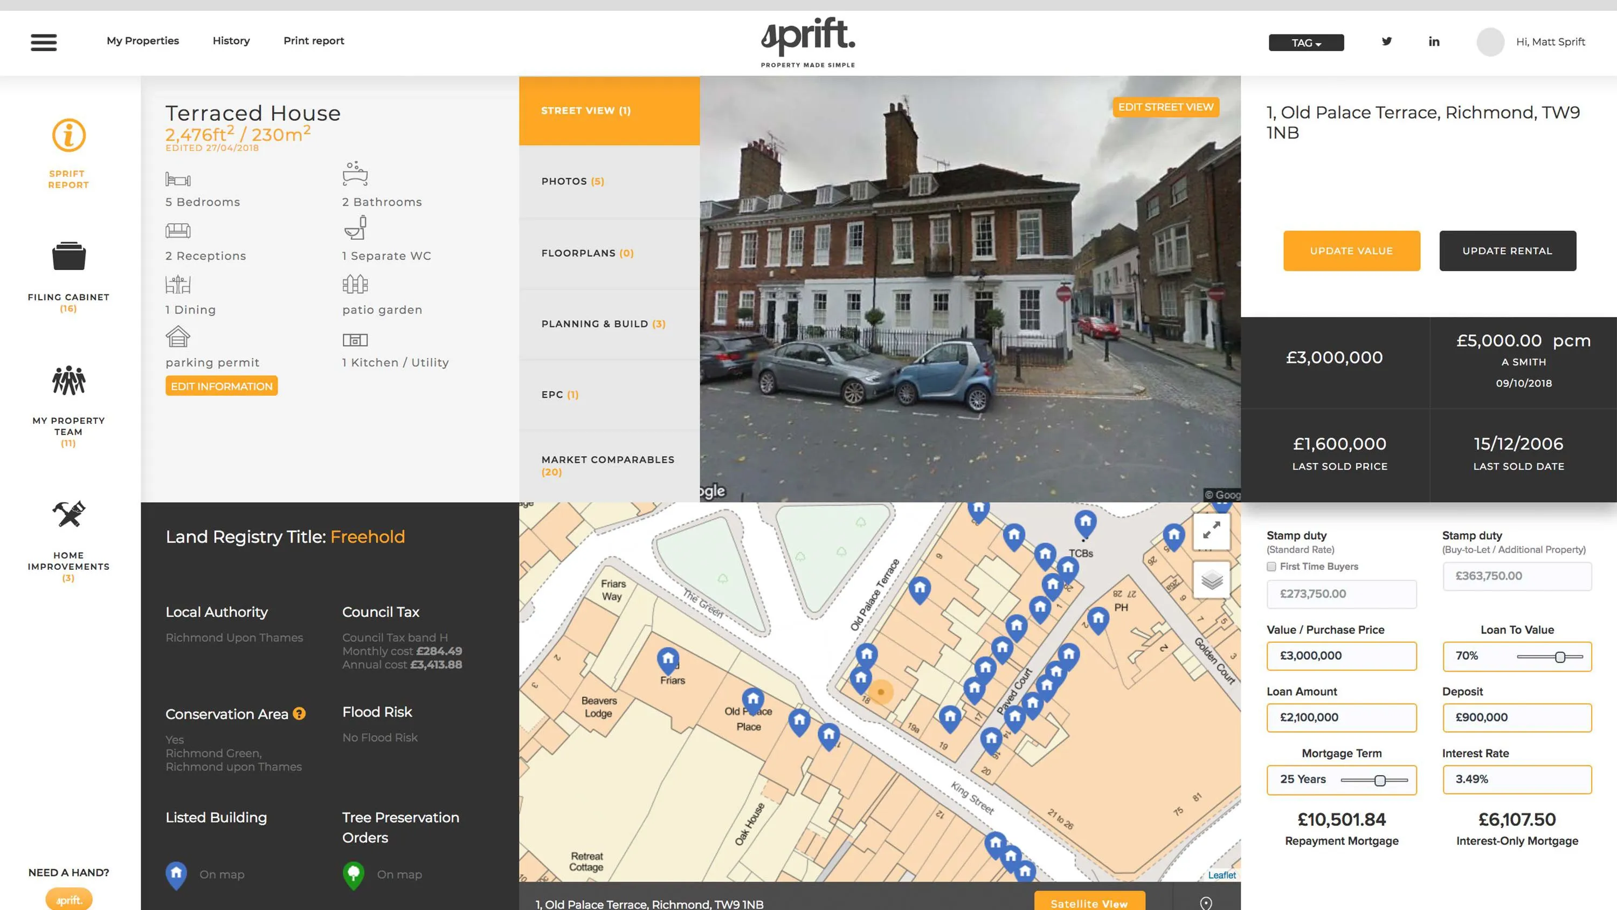Click the orange property dot on map
Image resolution: width=1617 pixels, height=910 pixels.
pos(881,692)
